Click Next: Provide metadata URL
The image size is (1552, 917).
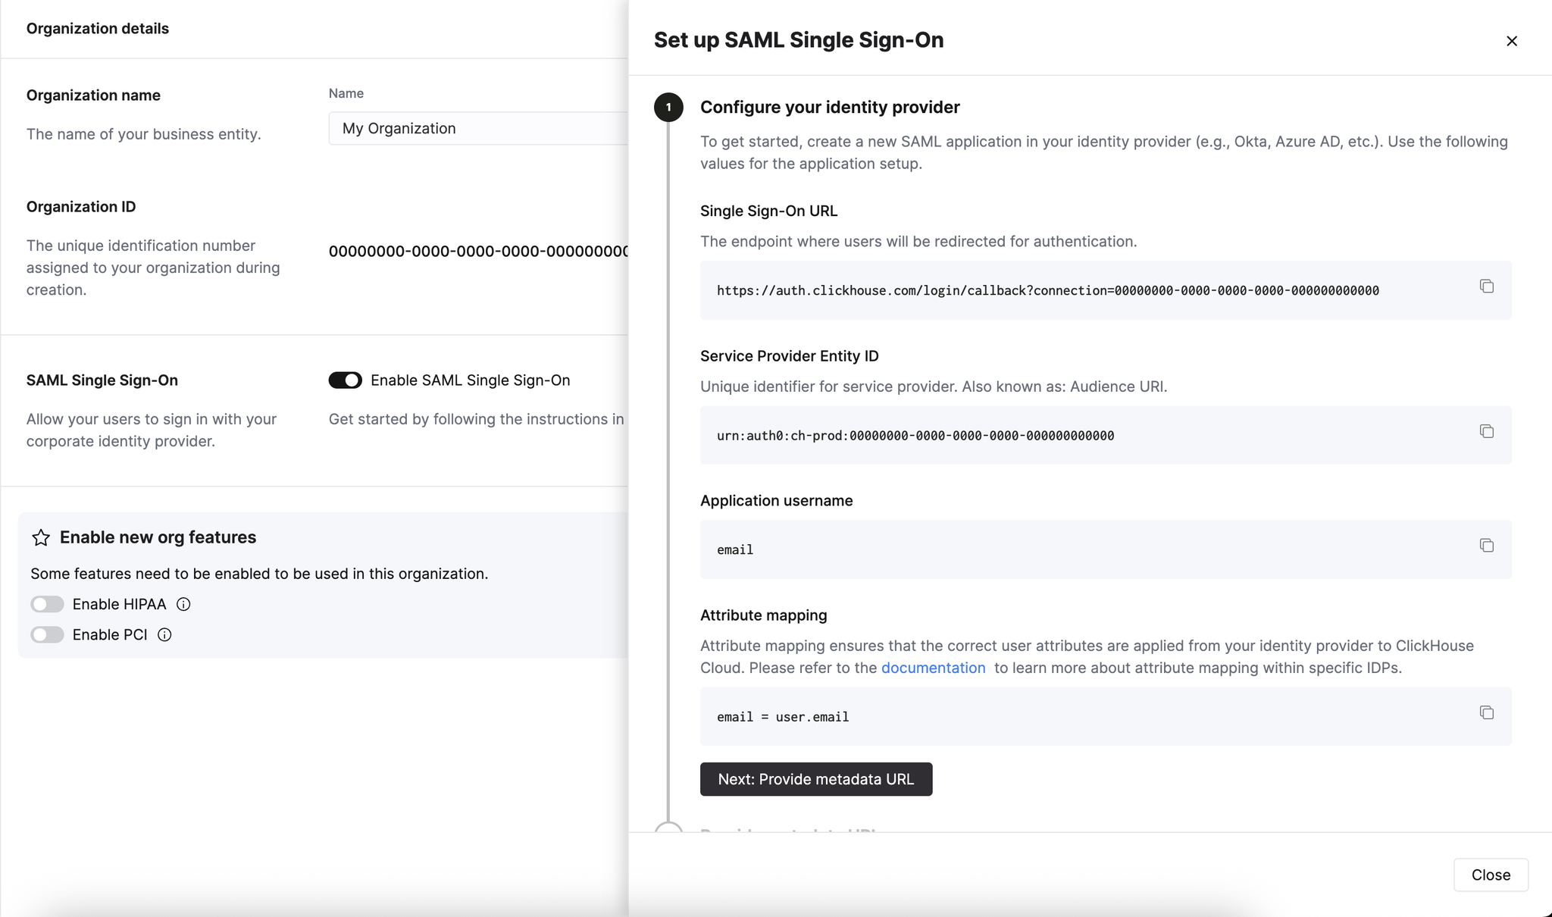[815, 778]
